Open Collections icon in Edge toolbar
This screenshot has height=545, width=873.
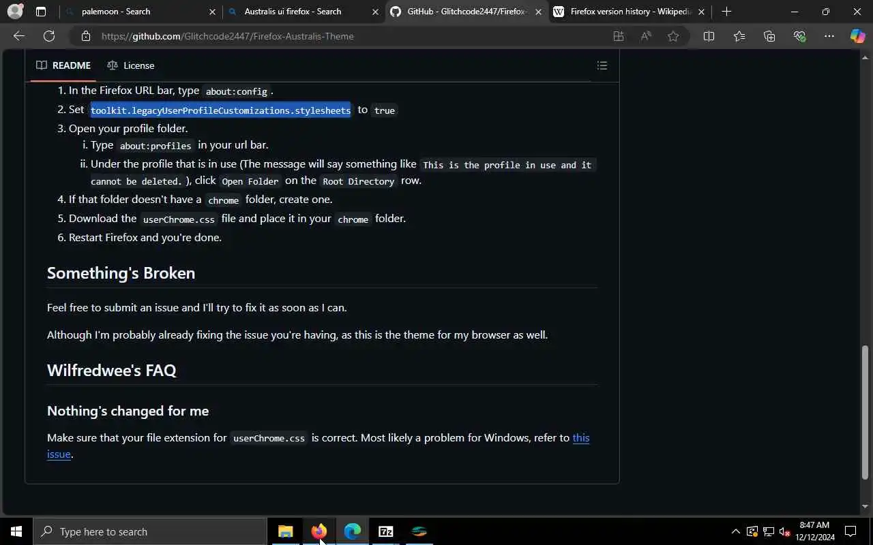769,36
